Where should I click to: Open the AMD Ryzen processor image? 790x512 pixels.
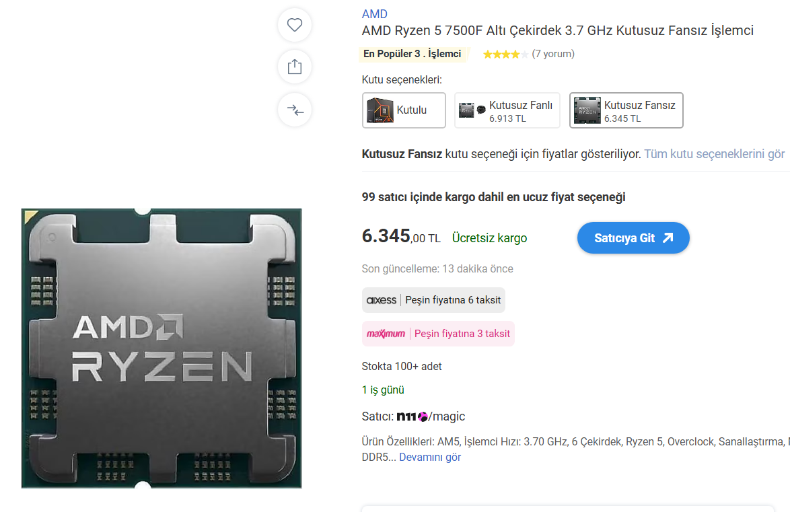point(161,349)
